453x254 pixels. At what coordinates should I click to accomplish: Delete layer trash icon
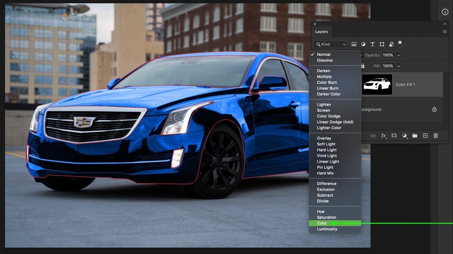click(x=436, y=135)
